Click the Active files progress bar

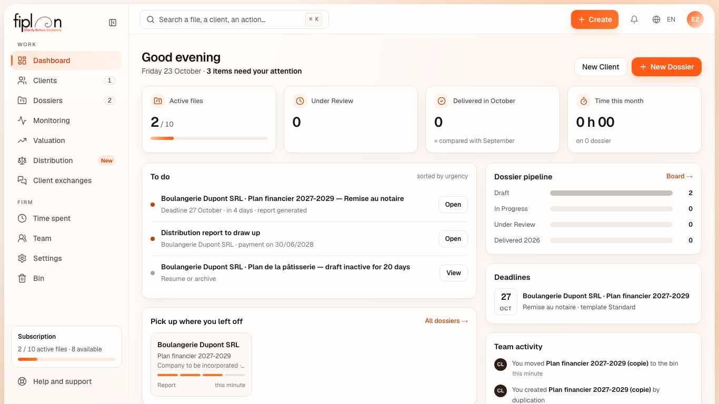point(209,138)
